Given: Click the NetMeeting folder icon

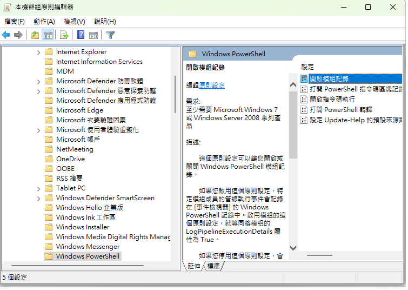Looking at the screenshot, I should click(x=49, y=149).
